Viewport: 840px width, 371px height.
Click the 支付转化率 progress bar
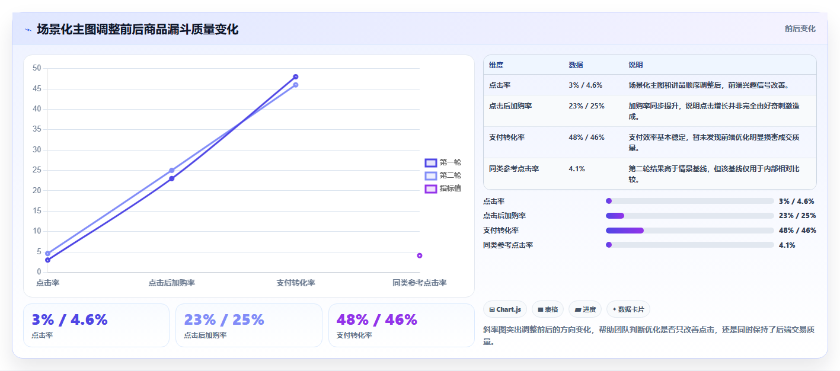689,231
